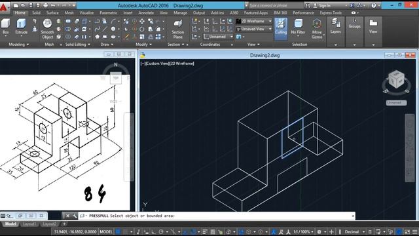Click the coordinates readout in status bar
This screenshot has width=419, height=236.
(x=75, y=231)
